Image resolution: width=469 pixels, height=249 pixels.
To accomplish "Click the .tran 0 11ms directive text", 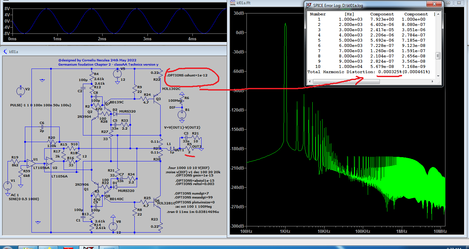I will coord(193,212).
